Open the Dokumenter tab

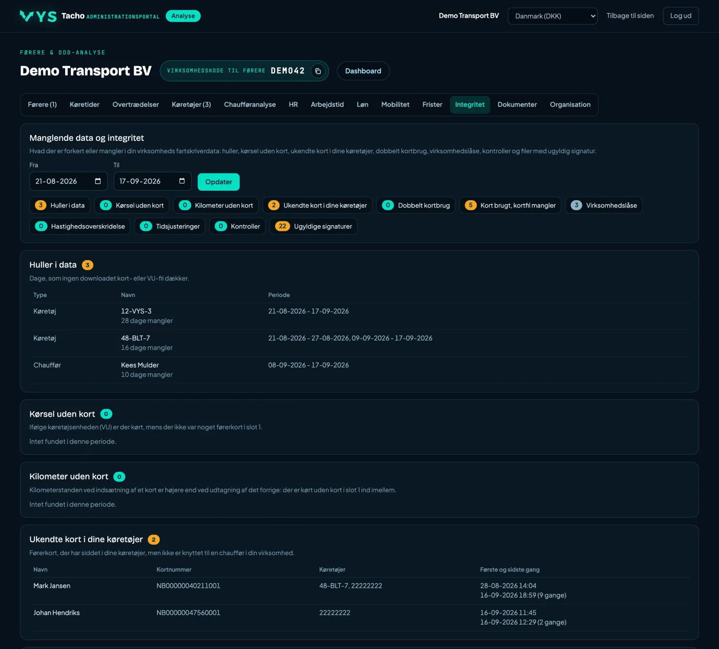coord(517,104)
